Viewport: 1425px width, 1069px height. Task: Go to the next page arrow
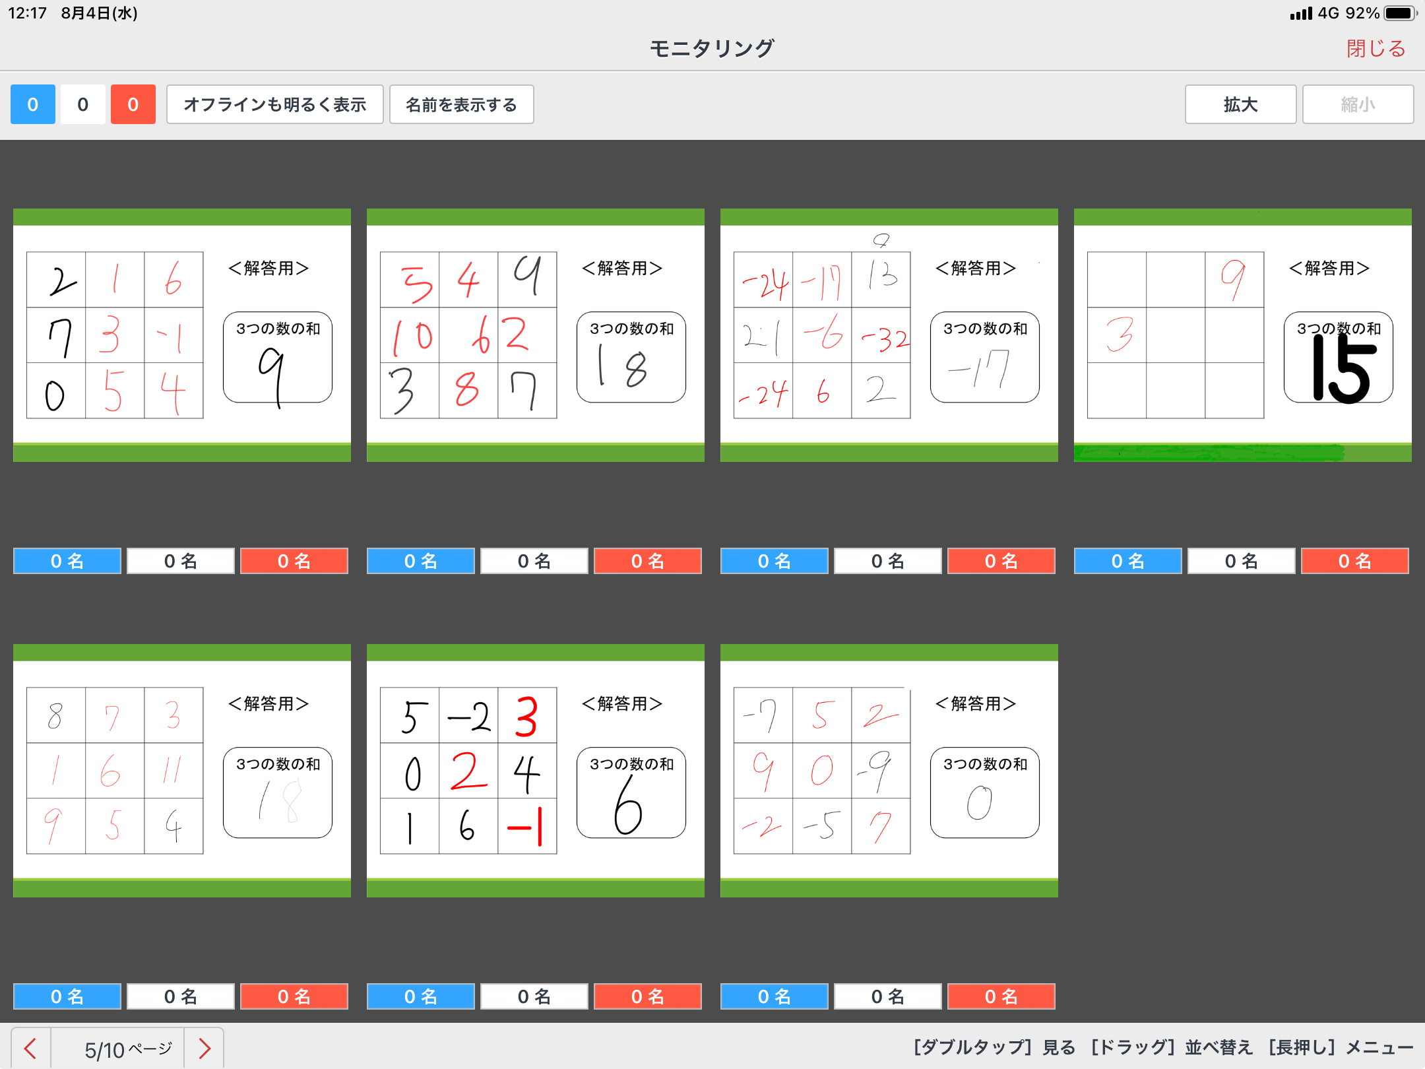[x=205, y=1048]
